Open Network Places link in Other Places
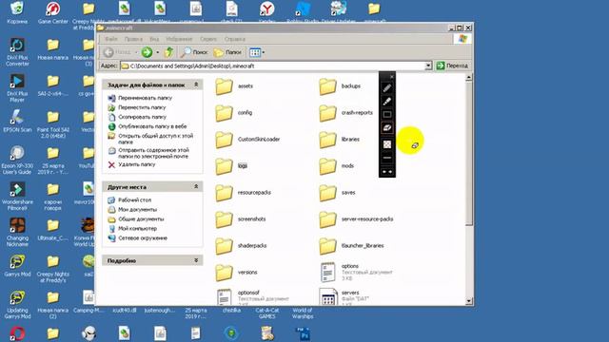The image size is (609, 342). pyautogui.click(x=143, y=238)
